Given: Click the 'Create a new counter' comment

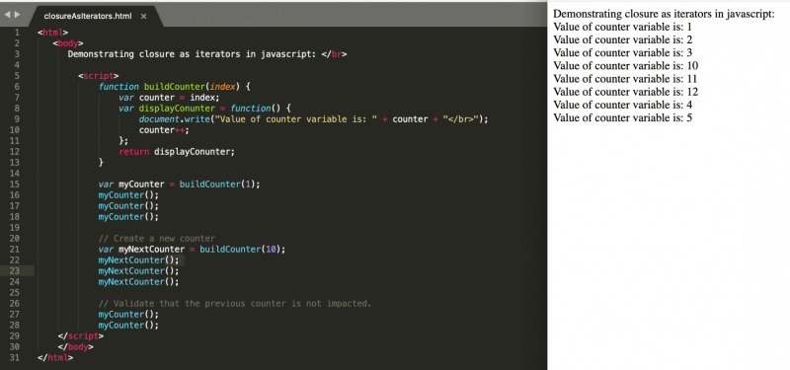Looking at the screenshot, I should 157,239.
